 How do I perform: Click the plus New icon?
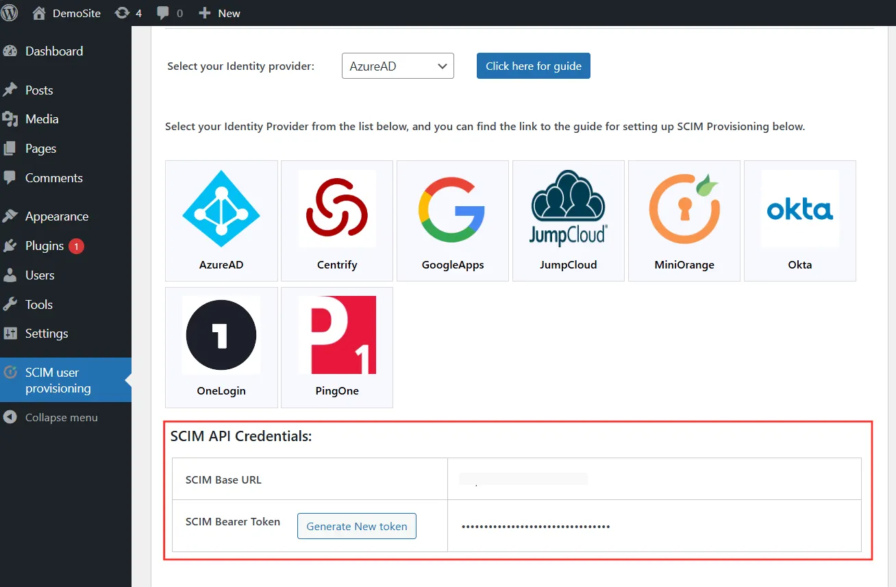[204, 13]
